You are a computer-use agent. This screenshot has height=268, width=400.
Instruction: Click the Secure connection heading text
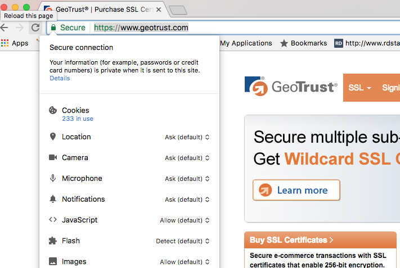(81, 47)
